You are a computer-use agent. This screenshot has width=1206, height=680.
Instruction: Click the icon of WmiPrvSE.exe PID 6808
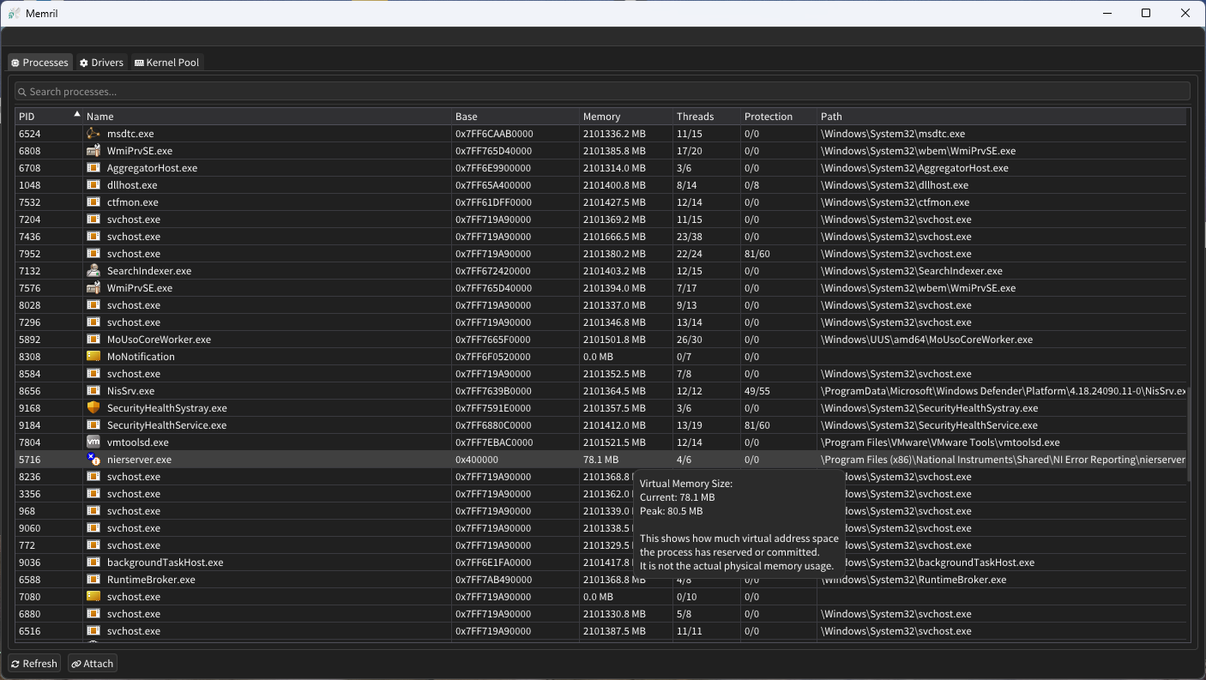pos(93,151)
